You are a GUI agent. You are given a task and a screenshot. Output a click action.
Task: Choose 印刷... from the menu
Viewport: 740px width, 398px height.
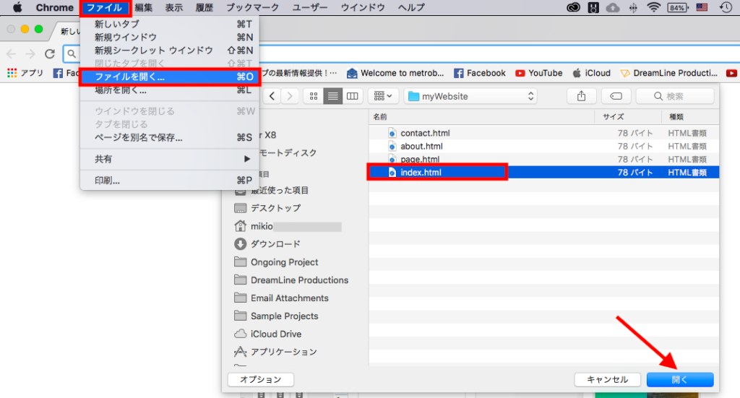(170, 181)
